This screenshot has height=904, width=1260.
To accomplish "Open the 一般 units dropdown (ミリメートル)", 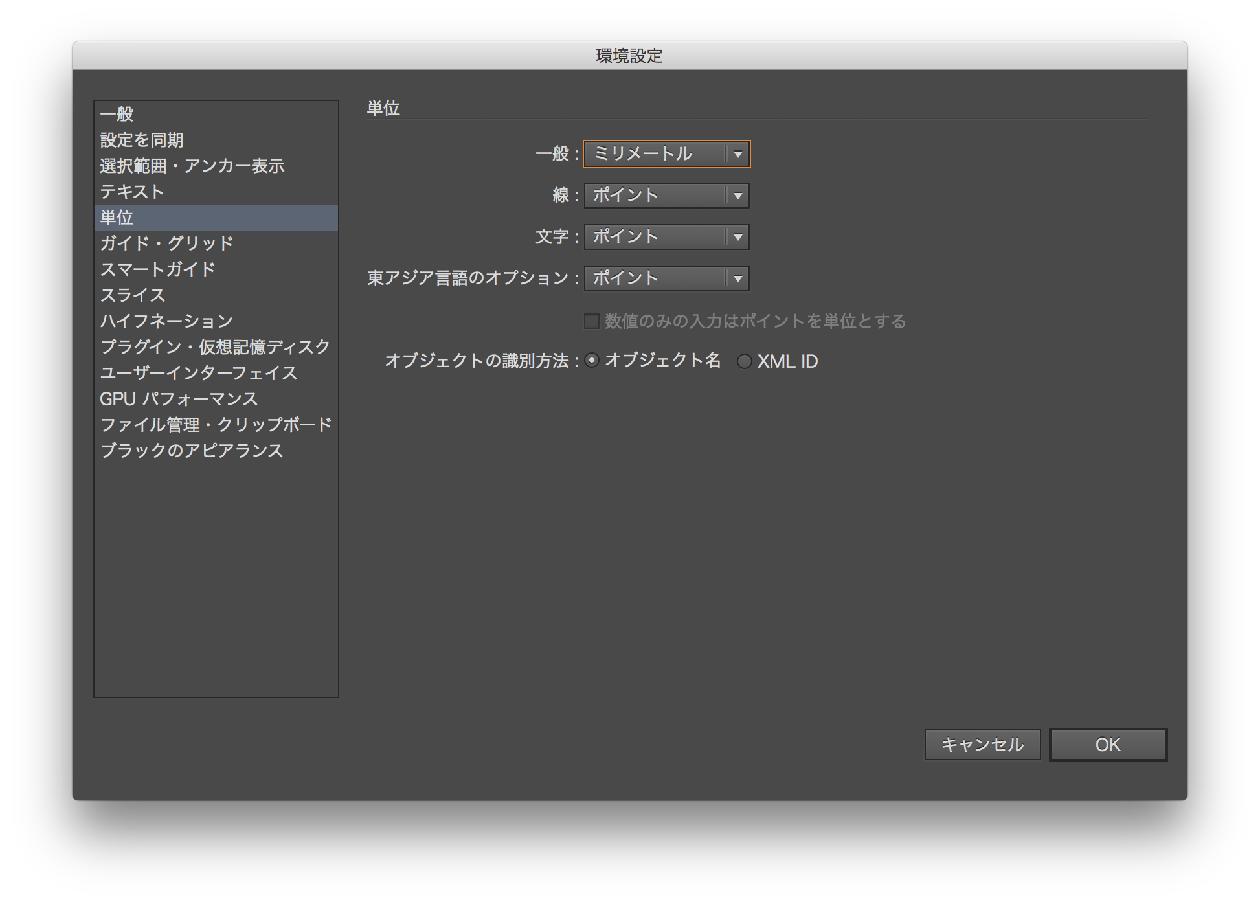I will pyautogui.click(x=666, y=154).
